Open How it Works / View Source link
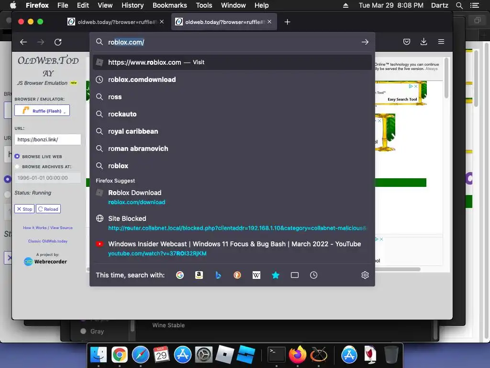490x368 pixels. tap(48, 228)
